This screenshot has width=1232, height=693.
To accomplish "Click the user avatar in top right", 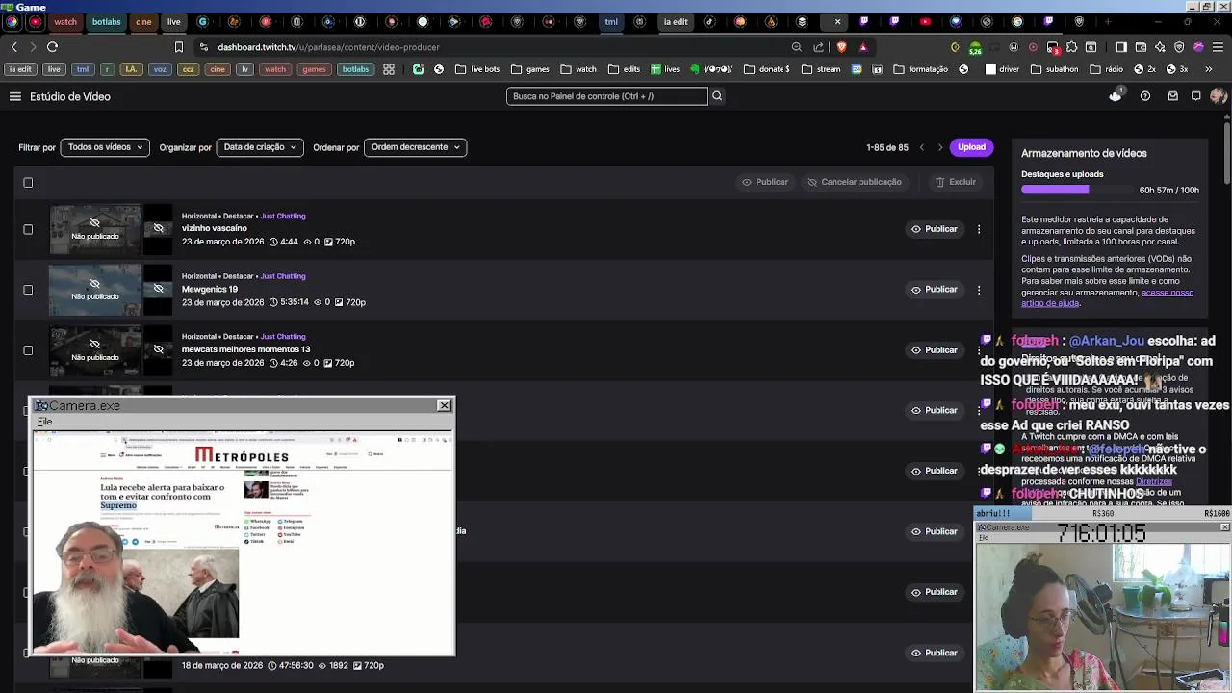I will point(1219,96).
